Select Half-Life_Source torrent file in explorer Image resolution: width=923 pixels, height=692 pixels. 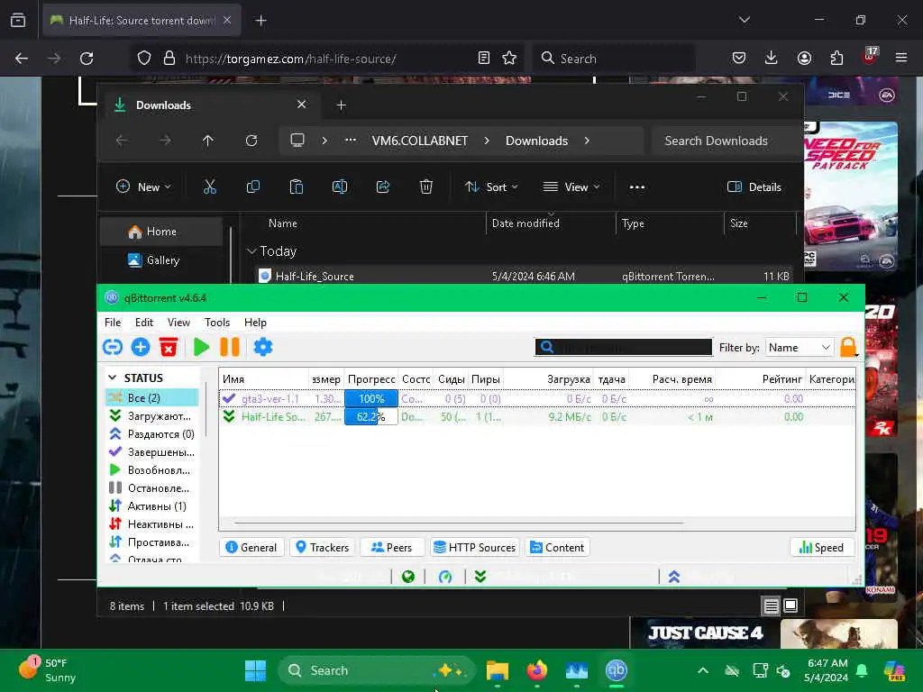pos(524,276)
